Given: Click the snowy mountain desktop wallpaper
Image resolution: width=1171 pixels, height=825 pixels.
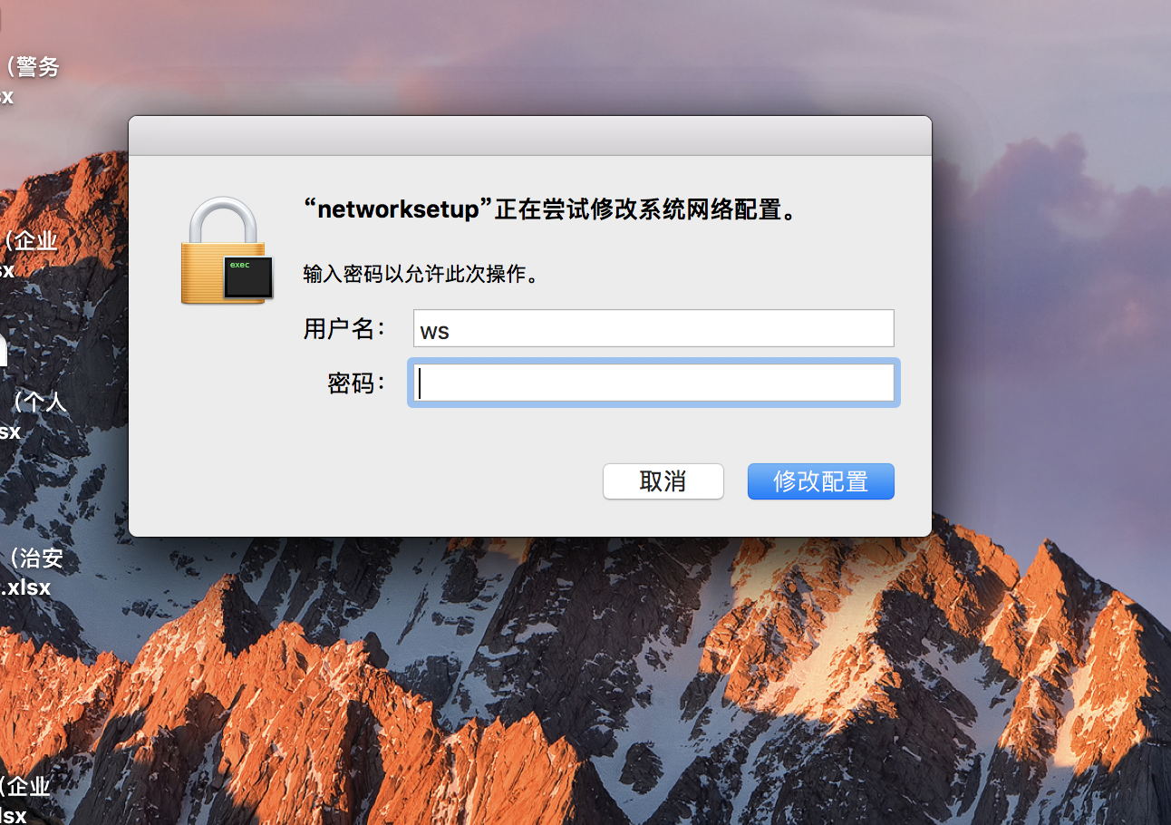Looking at the screenshot, I should point(580,689).
